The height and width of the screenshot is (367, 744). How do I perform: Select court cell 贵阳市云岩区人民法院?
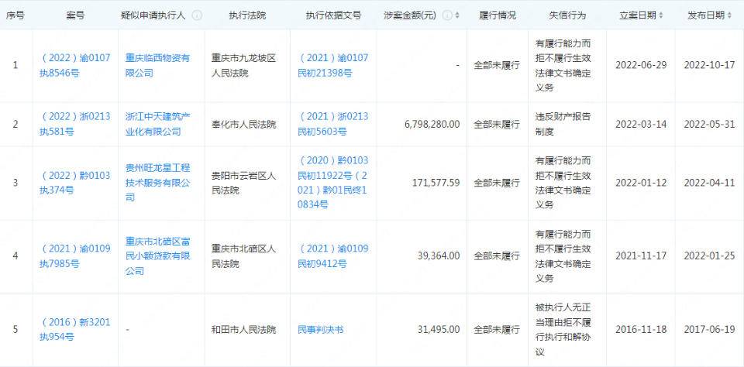coord(244,183)
